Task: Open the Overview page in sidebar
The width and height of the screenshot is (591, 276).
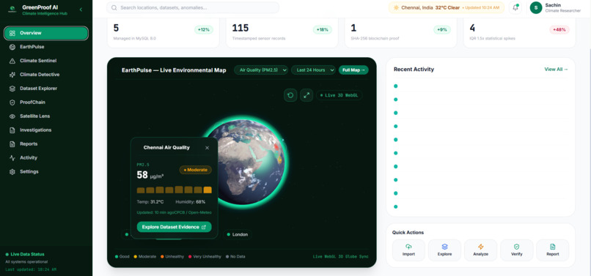Action: tap(46, 33)
